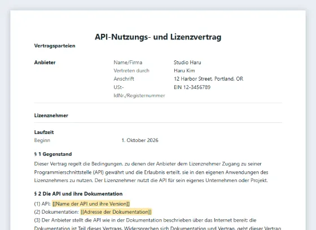Select the Vertragsparteien heading
The image size is (316, 230).
[55, 46]
